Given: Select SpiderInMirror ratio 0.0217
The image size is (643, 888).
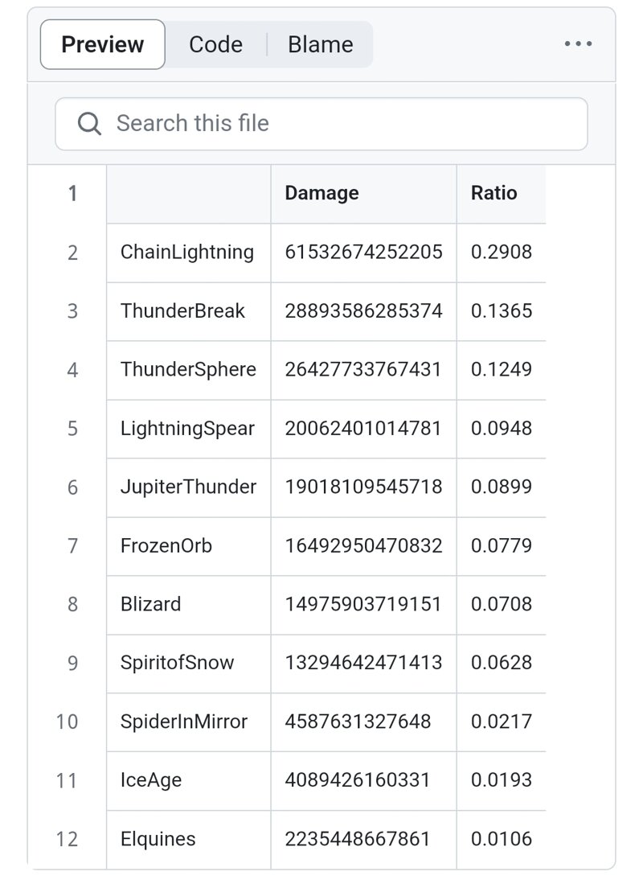Looking at the screenshot, I should click(501, 721).
